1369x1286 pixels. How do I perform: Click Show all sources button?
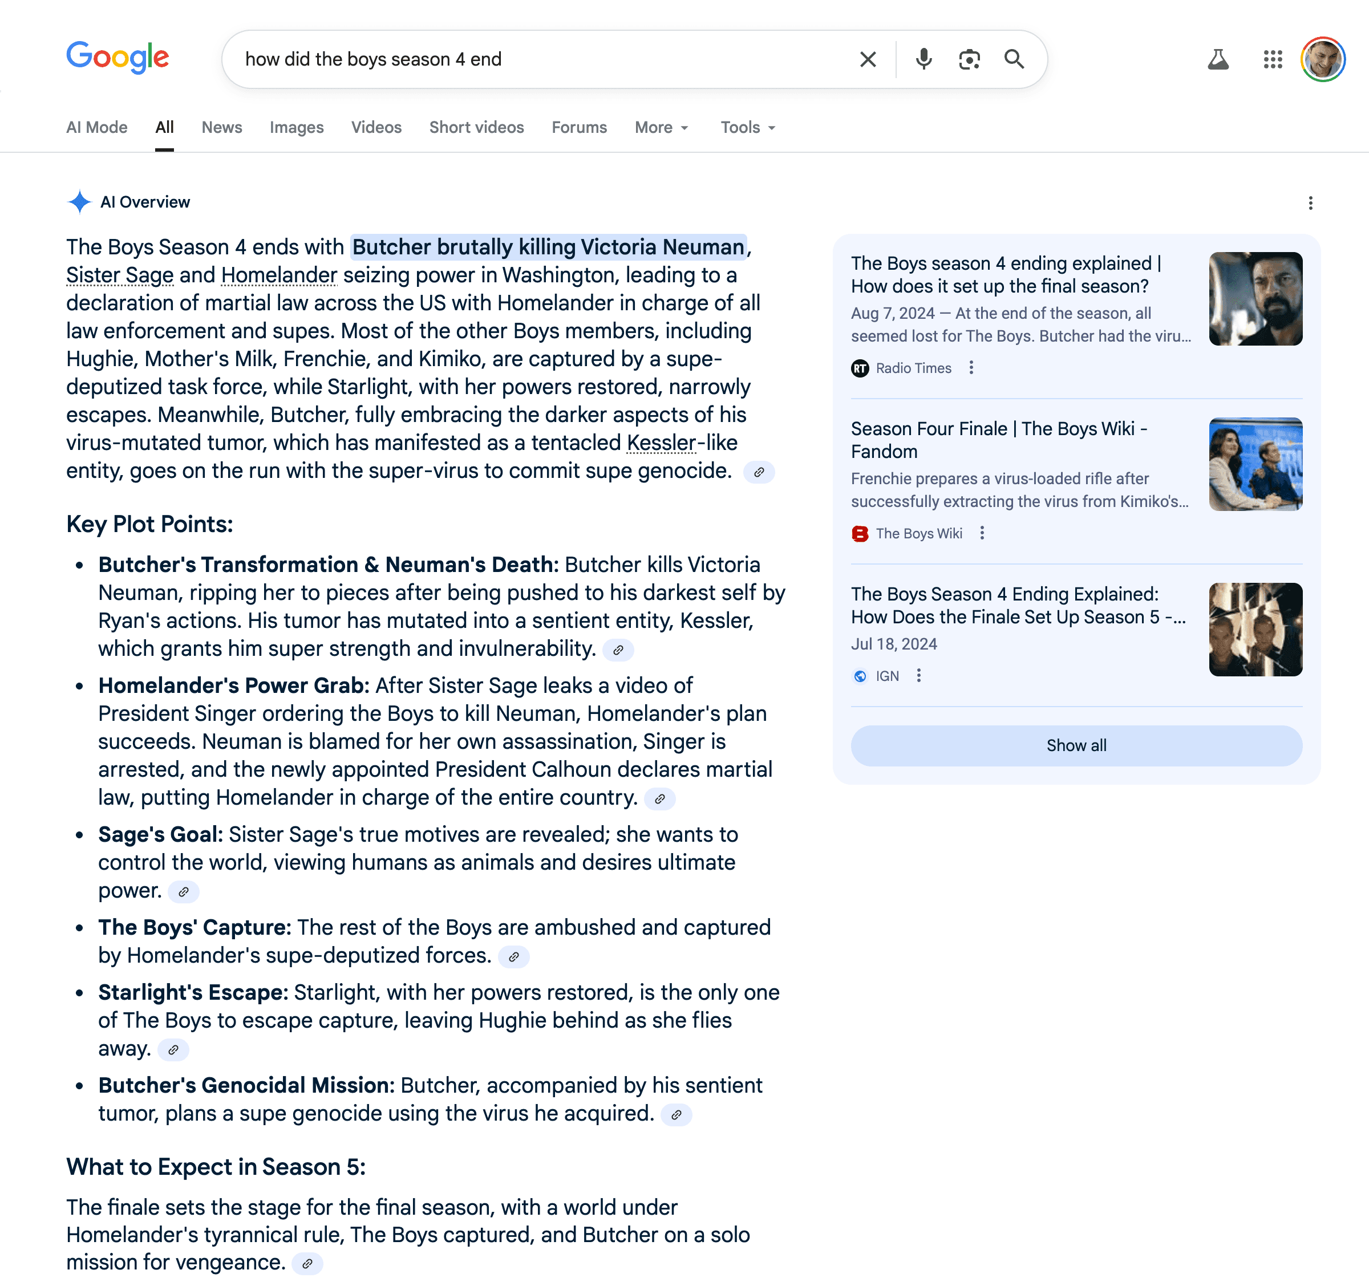pos(1076,745)
